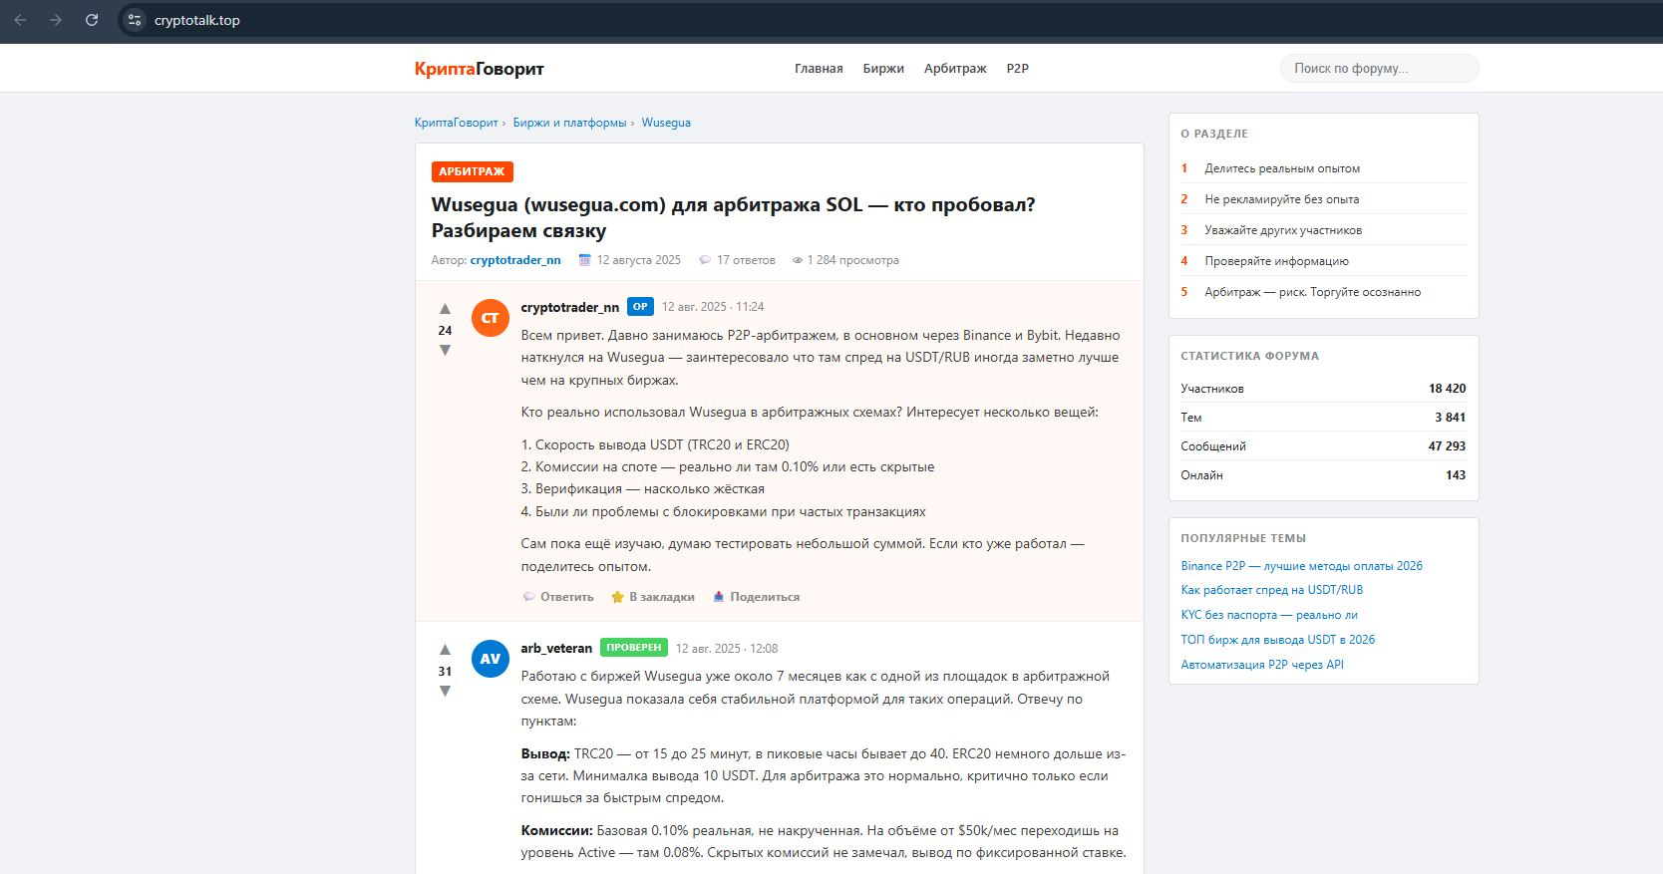The height and width of the screenshot is (874, 1663).
Task: Focus the Поиск по форуму search field
Action: tap(1379, 69)
